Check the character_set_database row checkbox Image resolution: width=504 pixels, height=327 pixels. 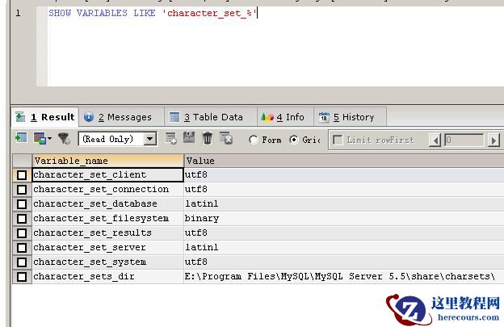pos(22,204)
